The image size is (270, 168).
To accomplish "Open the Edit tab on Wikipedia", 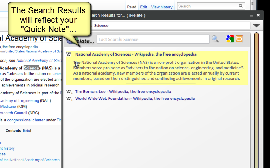I will (x=143, y=7).
